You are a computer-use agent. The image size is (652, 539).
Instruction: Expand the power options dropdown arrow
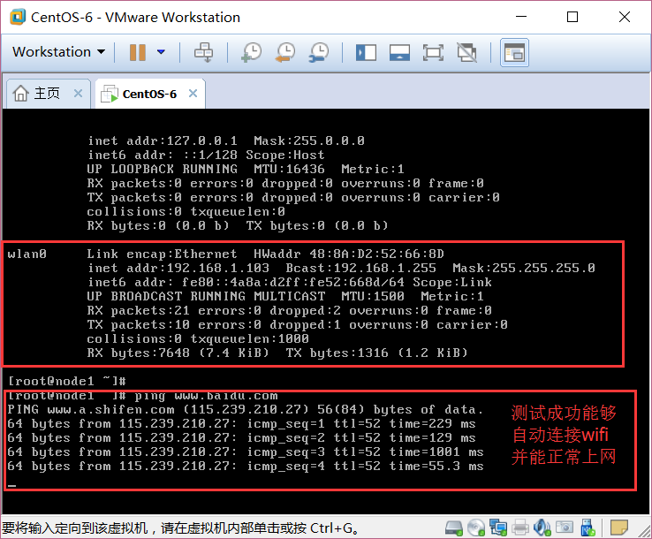[x=161, y=52]
